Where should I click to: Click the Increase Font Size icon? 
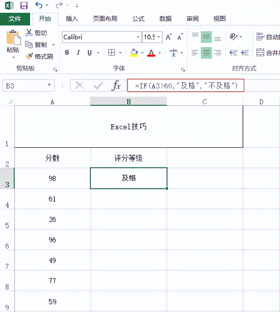[x=168, y=37]
